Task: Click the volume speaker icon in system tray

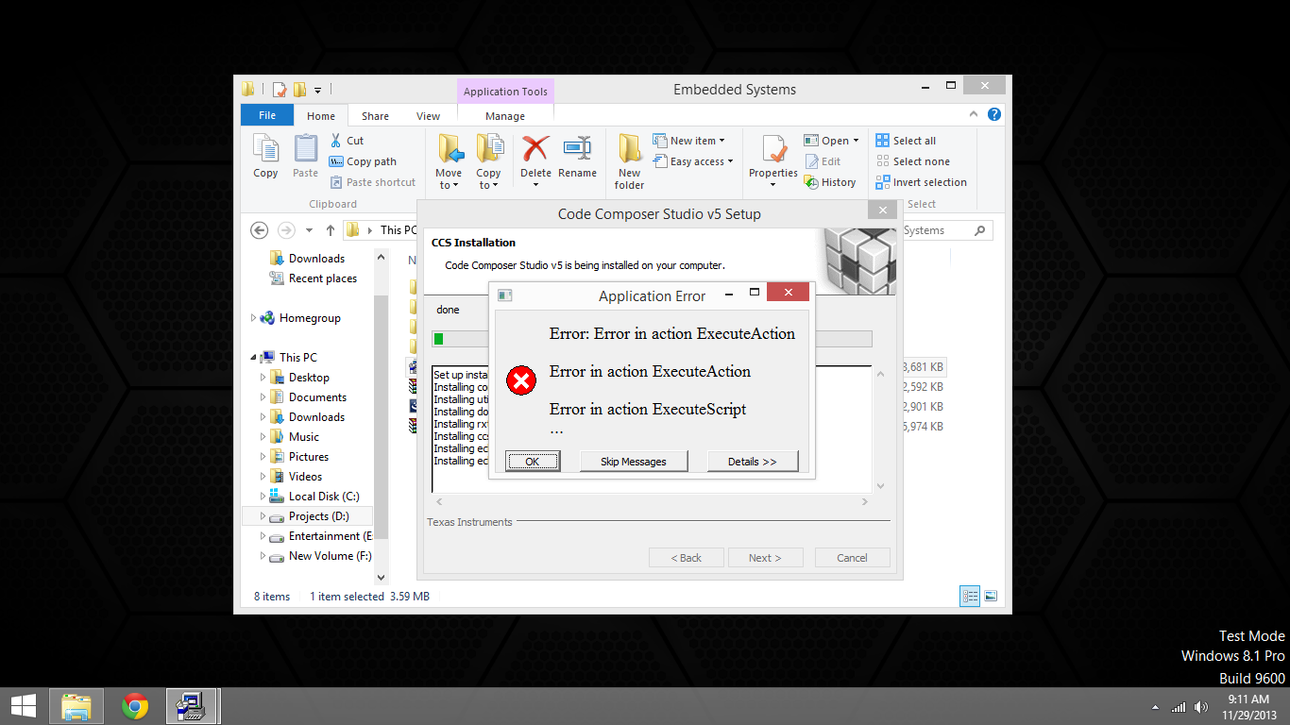Action: [1201, 707]
